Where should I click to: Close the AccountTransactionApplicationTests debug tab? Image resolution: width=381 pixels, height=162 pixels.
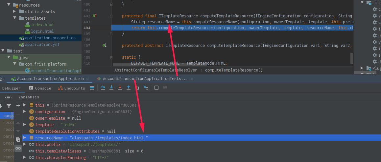(192, 79)
